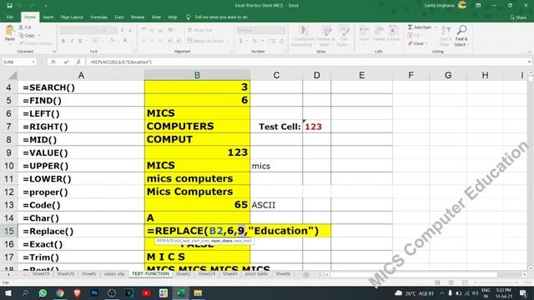This screenshot has width=534, height=300.
Task: Click Tell me lightbulb icon
Action: pyautogui.click(x=188, y=17)
